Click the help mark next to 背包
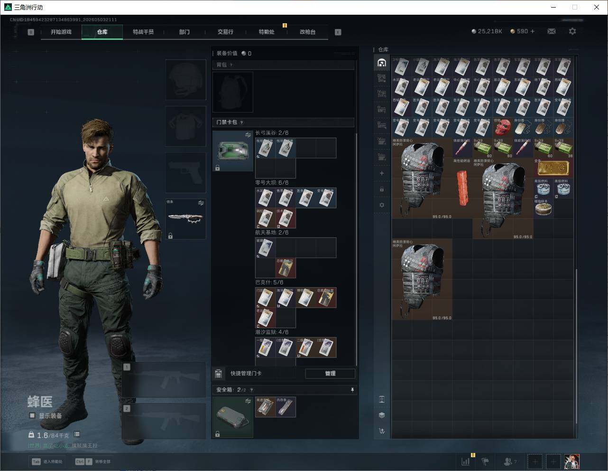 (231, 65)
